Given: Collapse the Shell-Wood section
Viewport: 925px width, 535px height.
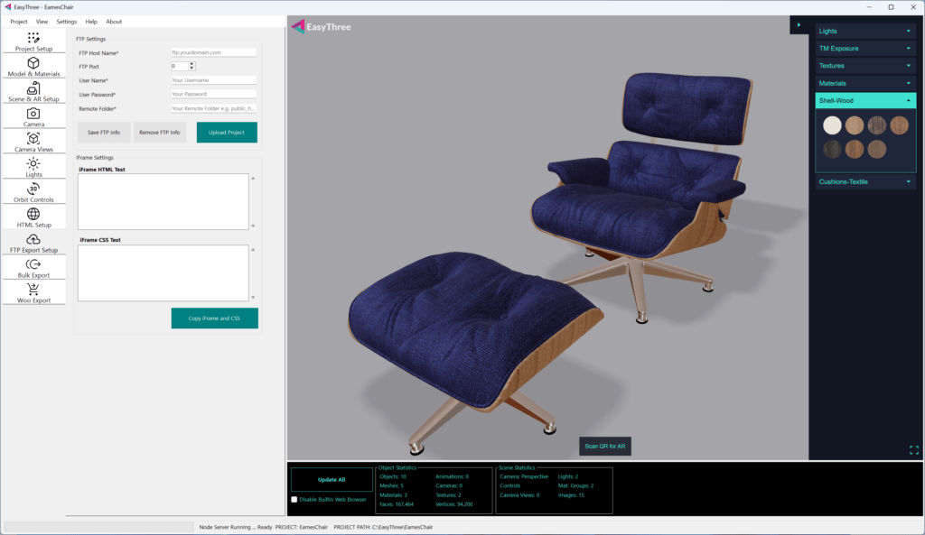Looking at the screenshot, I should (908, 101).
